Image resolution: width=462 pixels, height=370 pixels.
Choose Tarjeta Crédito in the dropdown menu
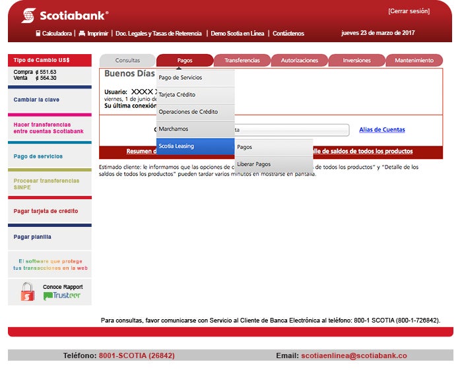195,95
